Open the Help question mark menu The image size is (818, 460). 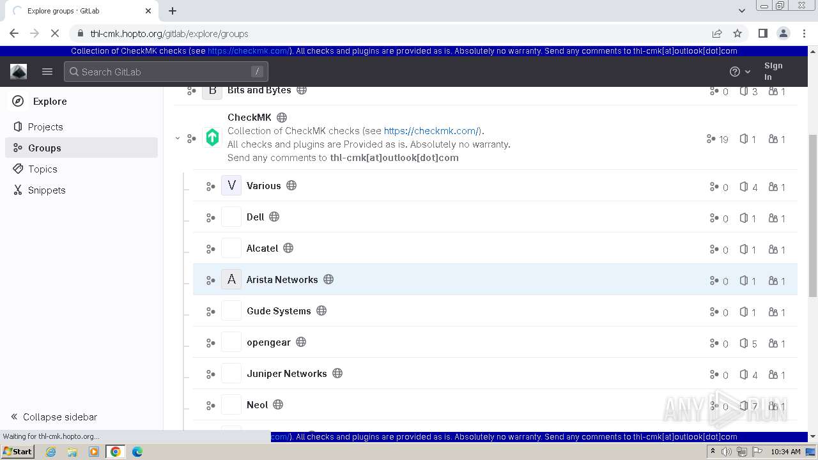click(740, 72)
